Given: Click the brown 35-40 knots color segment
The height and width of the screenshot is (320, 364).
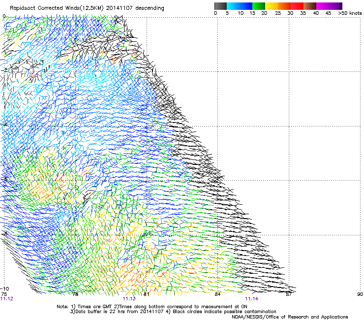Looking at the screenshot, I should (x=310, y=6).
